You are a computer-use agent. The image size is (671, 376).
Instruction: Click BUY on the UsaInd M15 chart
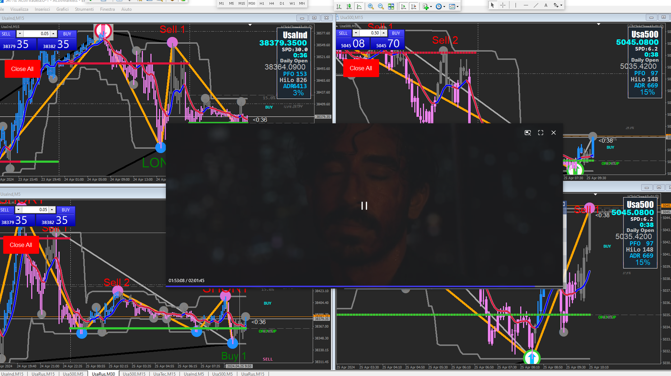click(67, 34)
